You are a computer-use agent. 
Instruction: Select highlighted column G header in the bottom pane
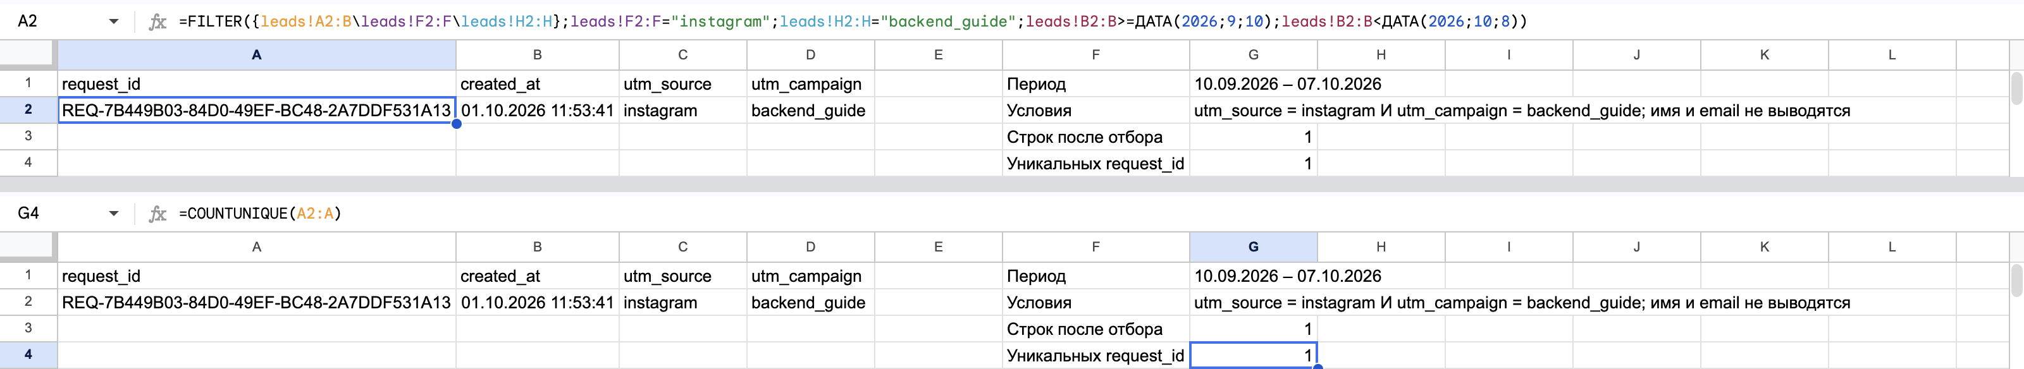coord(1253,247)
